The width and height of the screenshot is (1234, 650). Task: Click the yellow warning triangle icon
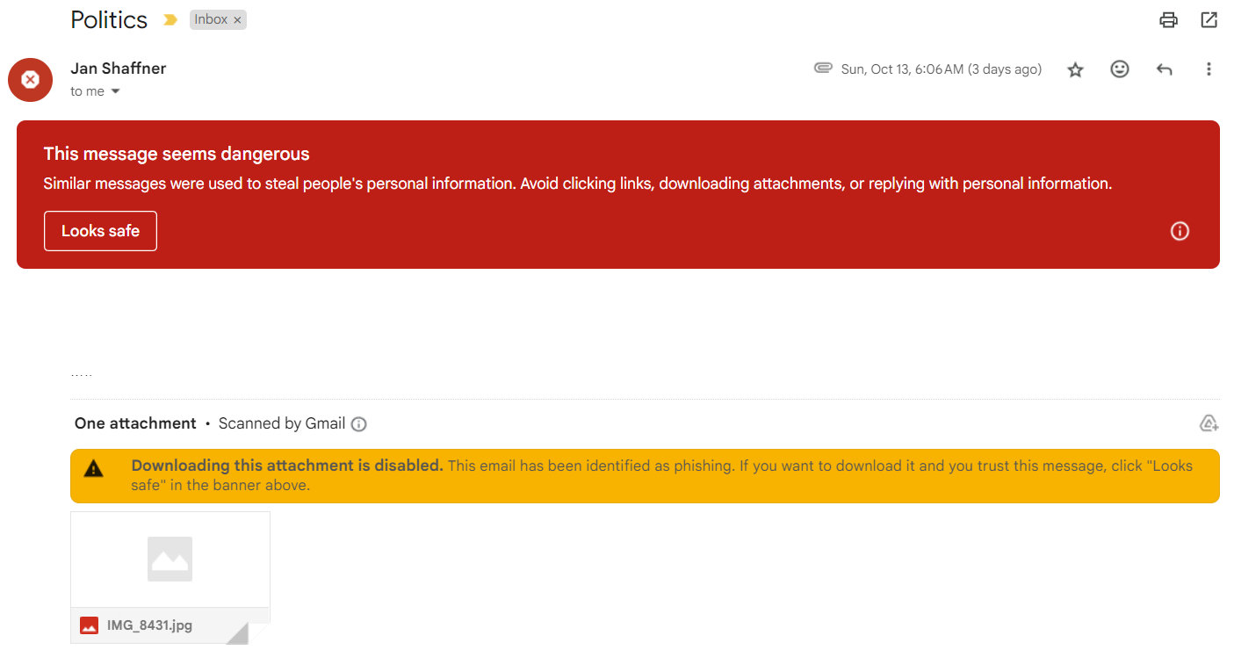(x=94, y=469)
